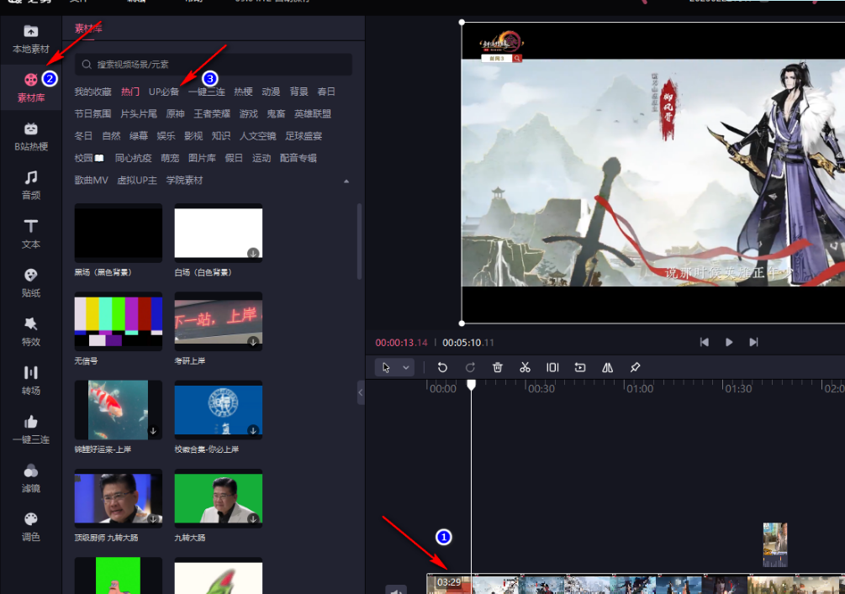845x594 pixels.
Task: Open the 特效 effects panel
Action: coord(31,331)
